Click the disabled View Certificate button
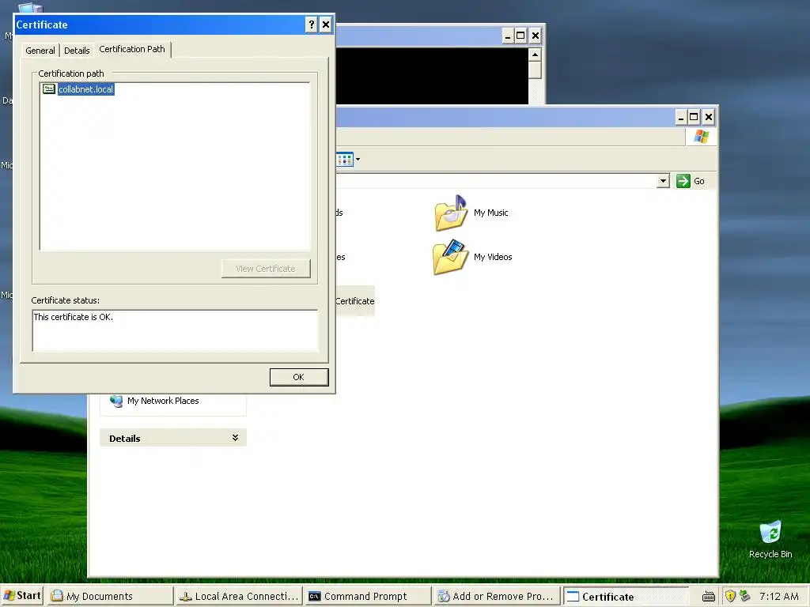The height and width of the screenshot is (607, 810). (266, 269)
